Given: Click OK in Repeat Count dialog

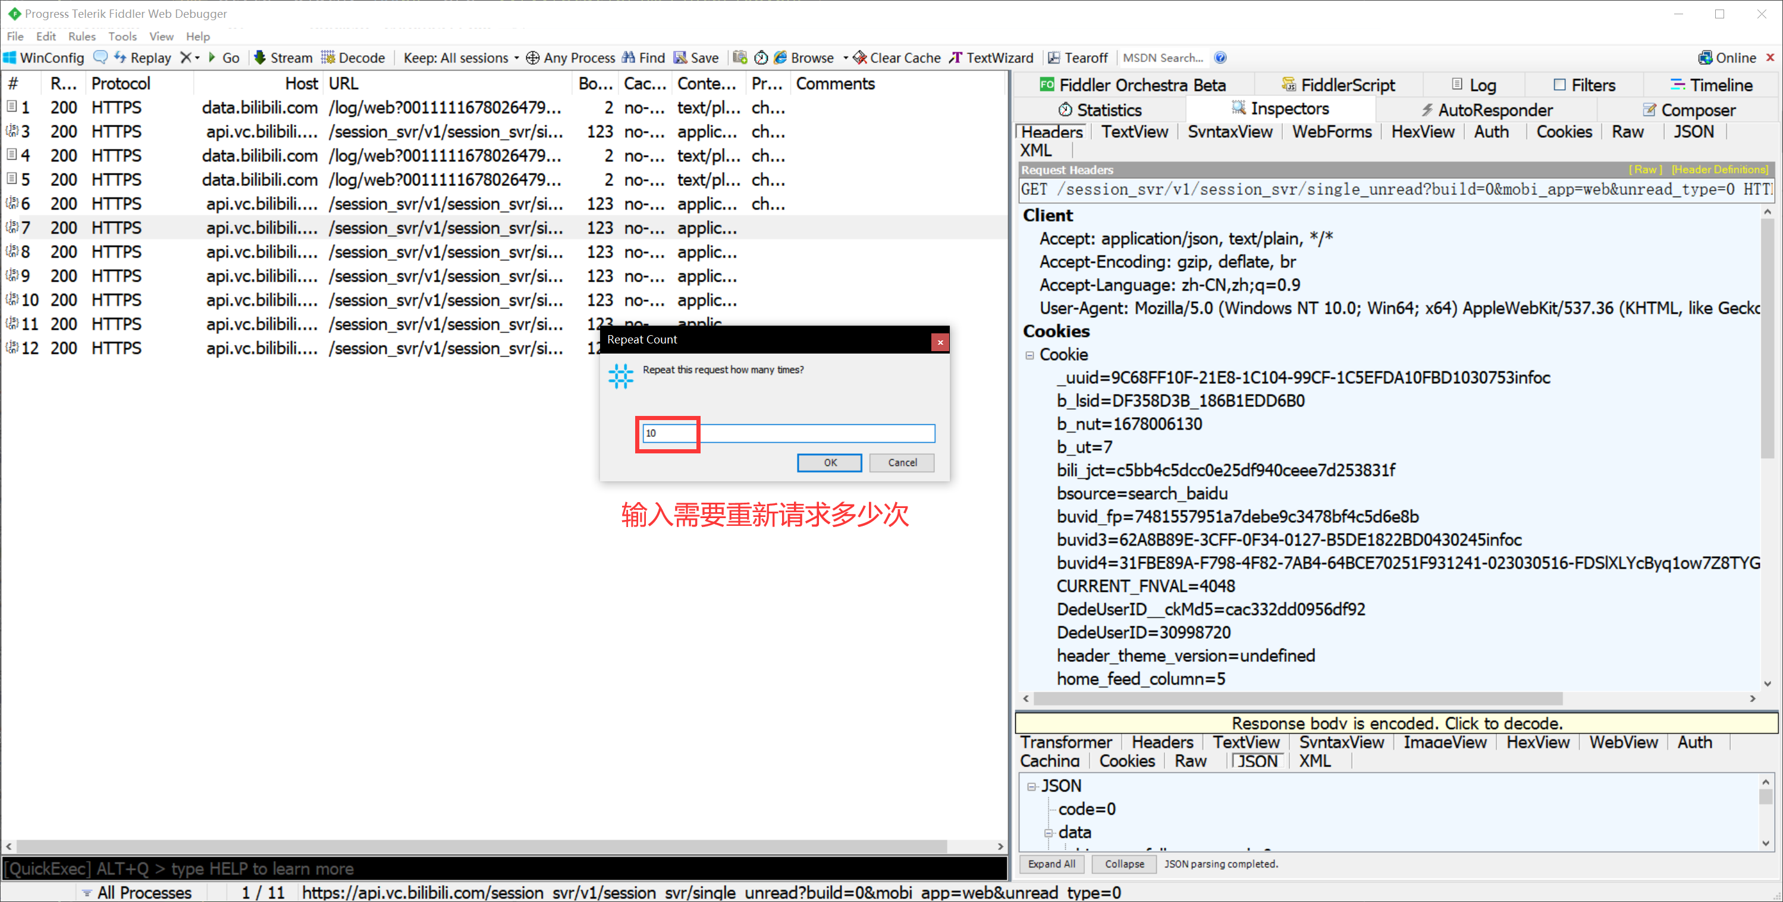Looking at the screenshot, I should coord(829,463).
